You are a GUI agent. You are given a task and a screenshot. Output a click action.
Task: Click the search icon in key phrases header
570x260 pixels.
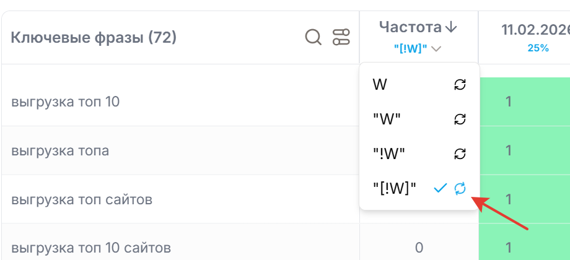coord(313,38)
